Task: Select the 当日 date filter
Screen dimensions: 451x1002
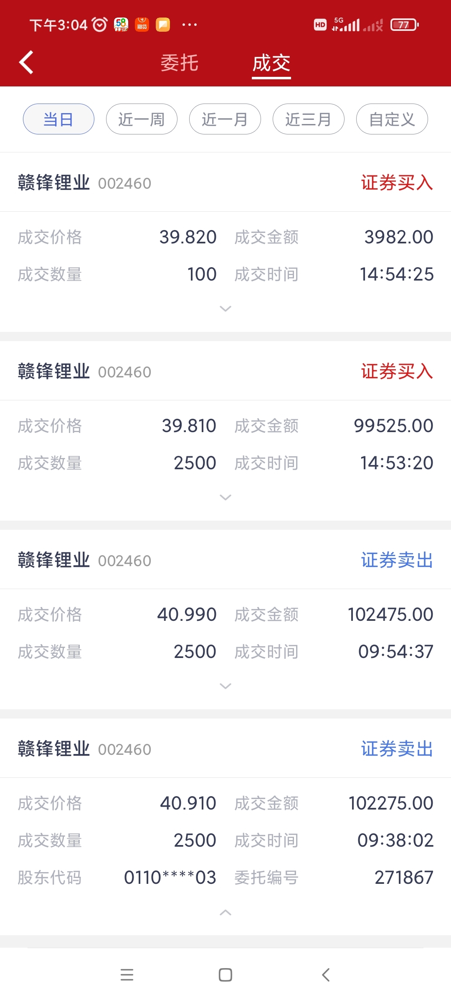Action: (x=58, y=119)
